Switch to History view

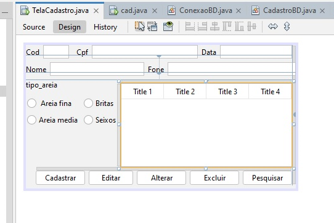[x=105, y=27]
